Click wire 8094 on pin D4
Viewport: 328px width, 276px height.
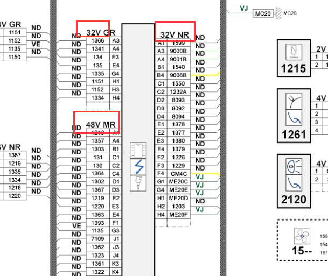coord(178,117)
